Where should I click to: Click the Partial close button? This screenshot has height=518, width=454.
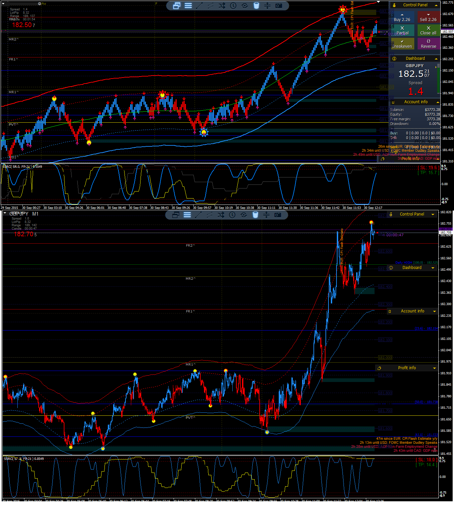point(402,30)
